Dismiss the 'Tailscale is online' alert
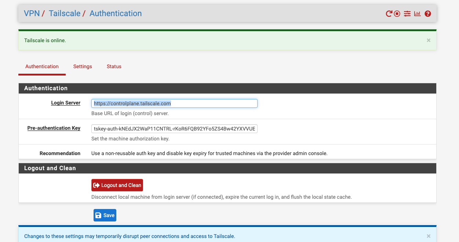The image size is (459, 242). [x=429, y=40]
